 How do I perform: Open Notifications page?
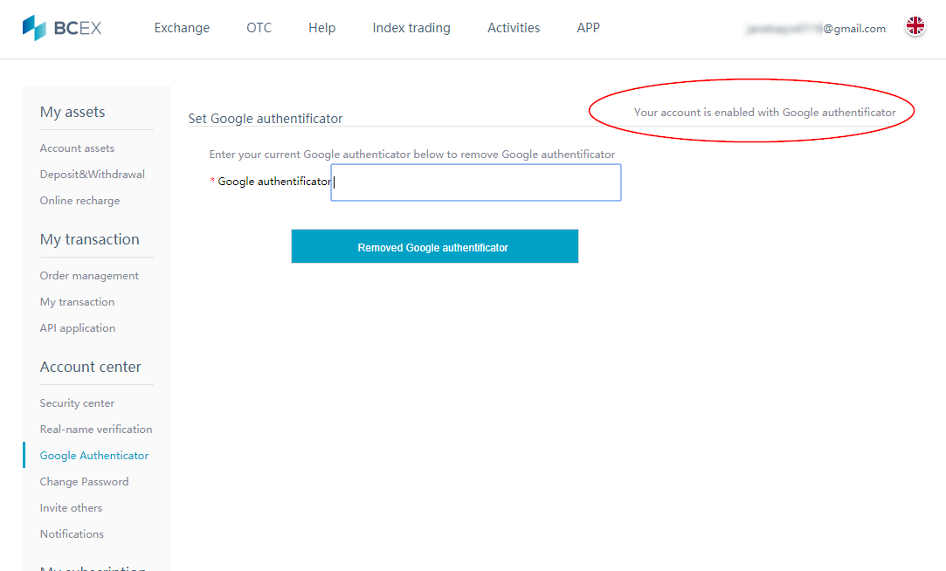click(72, 534)
